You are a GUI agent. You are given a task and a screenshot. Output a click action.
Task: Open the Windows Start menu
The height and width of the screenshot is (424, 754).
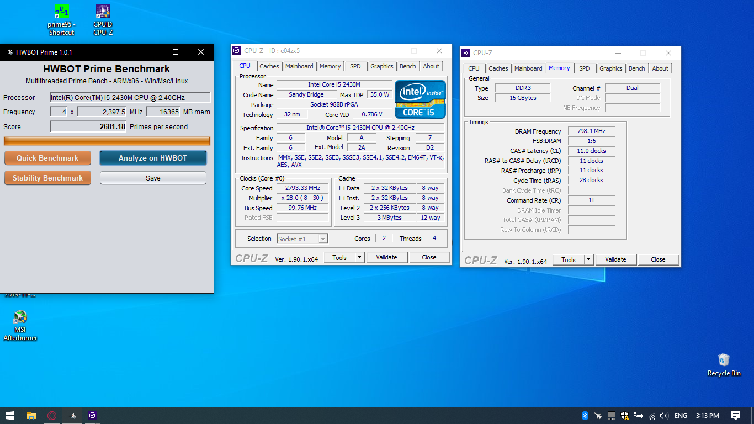[x=10, y=416]
